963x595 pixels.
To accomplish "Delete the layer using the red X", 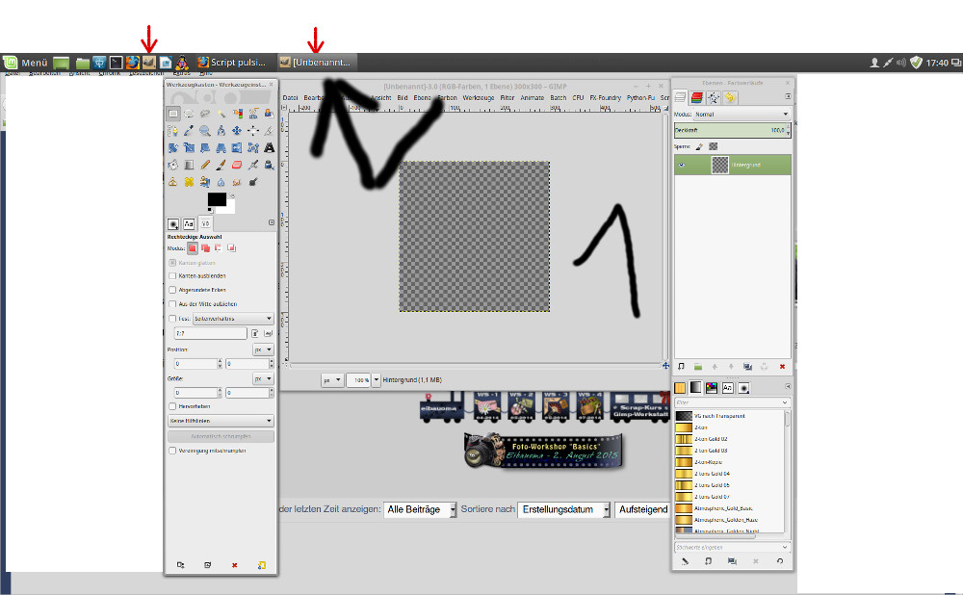I will click(x=782, y=367).
